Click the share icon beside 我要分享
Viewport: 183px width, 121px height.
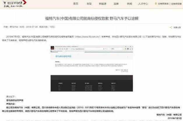pos(171,27)
